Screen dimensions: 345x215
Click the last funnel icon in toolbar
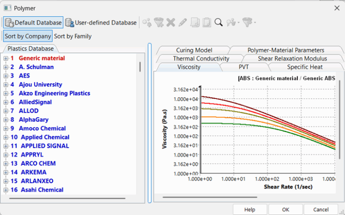(x=247, y=22)
